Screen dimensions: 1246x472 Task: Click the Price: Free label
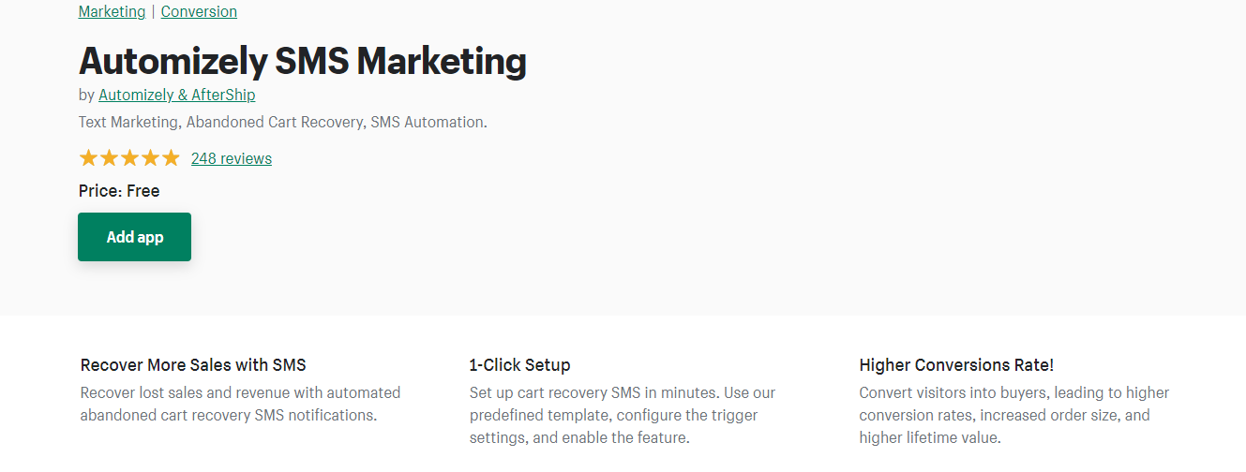click(x=119, y=191)
